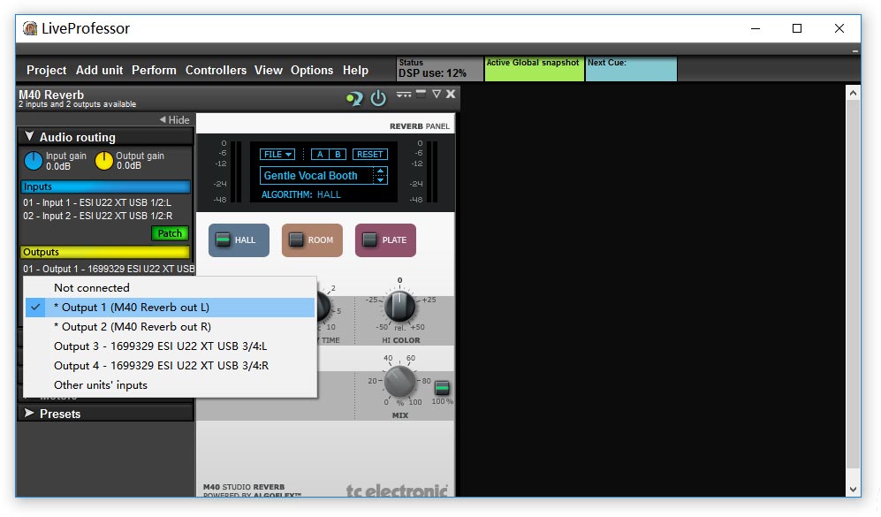The image size is (881, 517).
Task: Open the Project menu
Action: [x=46, y=70]
